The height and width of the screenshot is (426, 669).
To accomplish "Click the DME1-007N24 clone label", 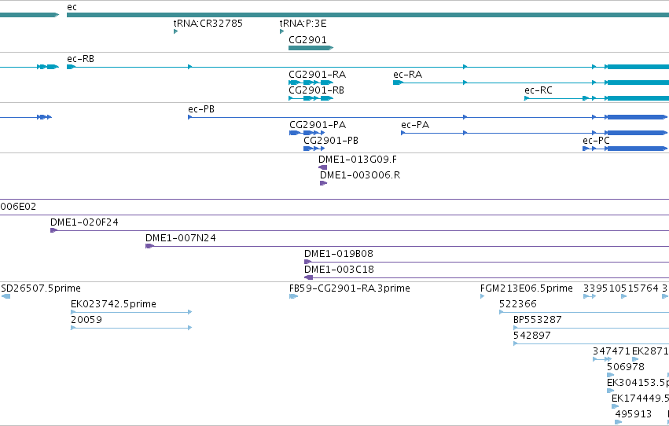I will pos(181,238).
